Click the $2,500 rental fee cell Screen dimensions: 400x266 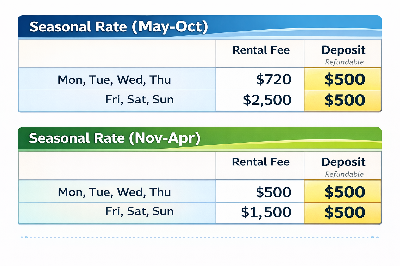pos(267,100)
